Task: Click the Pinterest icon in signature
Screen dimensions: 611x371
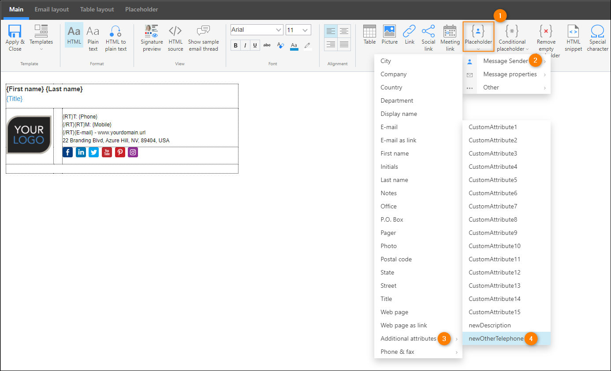Action: (120, 152)
